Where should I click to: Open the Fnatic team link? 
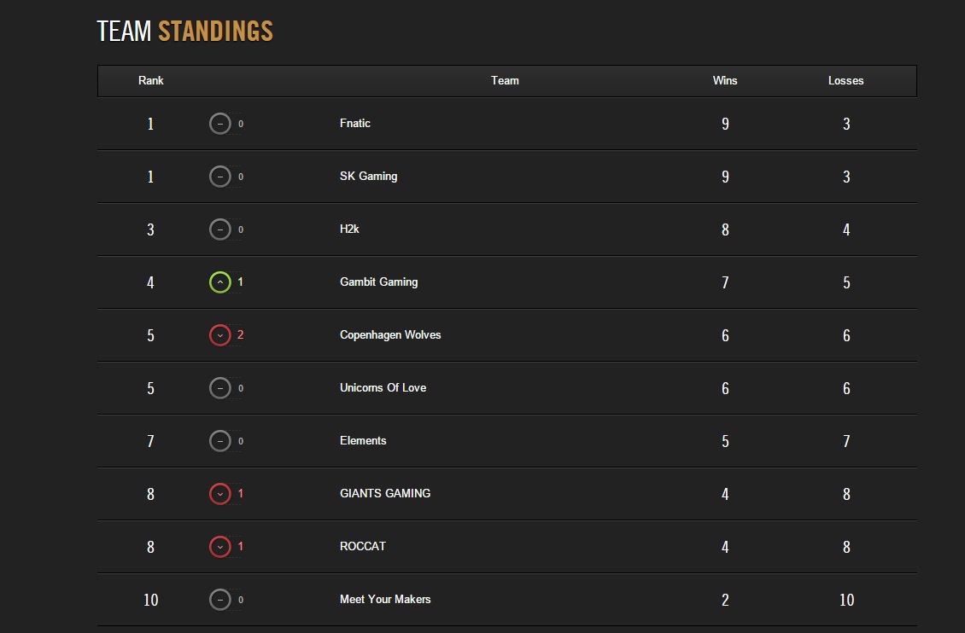point(355,123)
